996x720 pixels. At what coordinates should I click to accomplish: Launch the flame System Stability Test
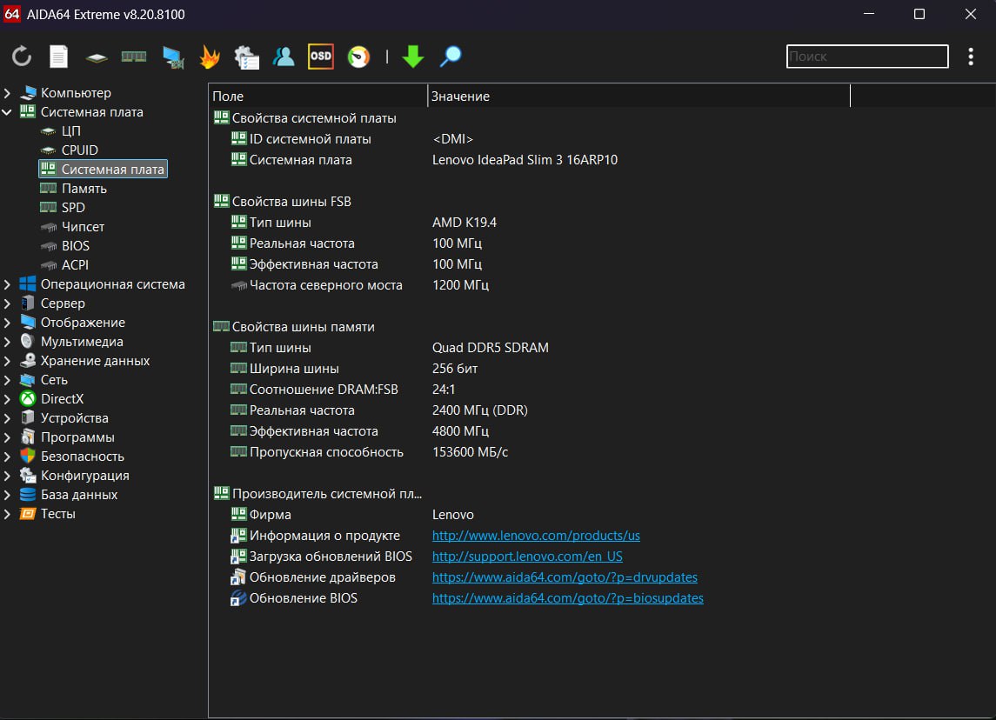tap(210, 57)
